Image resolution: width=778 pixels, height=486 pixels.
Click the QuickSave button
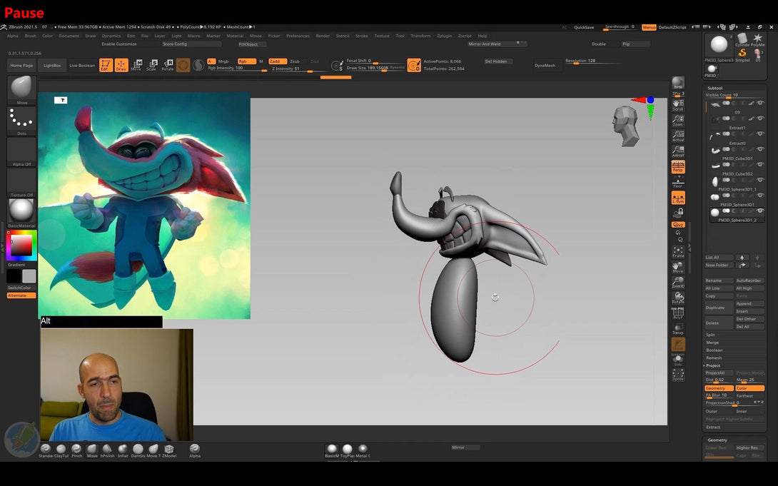point(584,27)
